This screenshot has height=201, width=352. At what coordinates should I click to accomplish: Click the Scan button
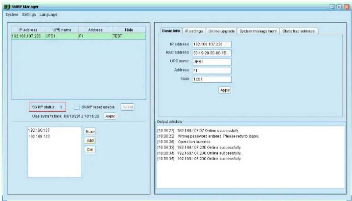(90, 132)
